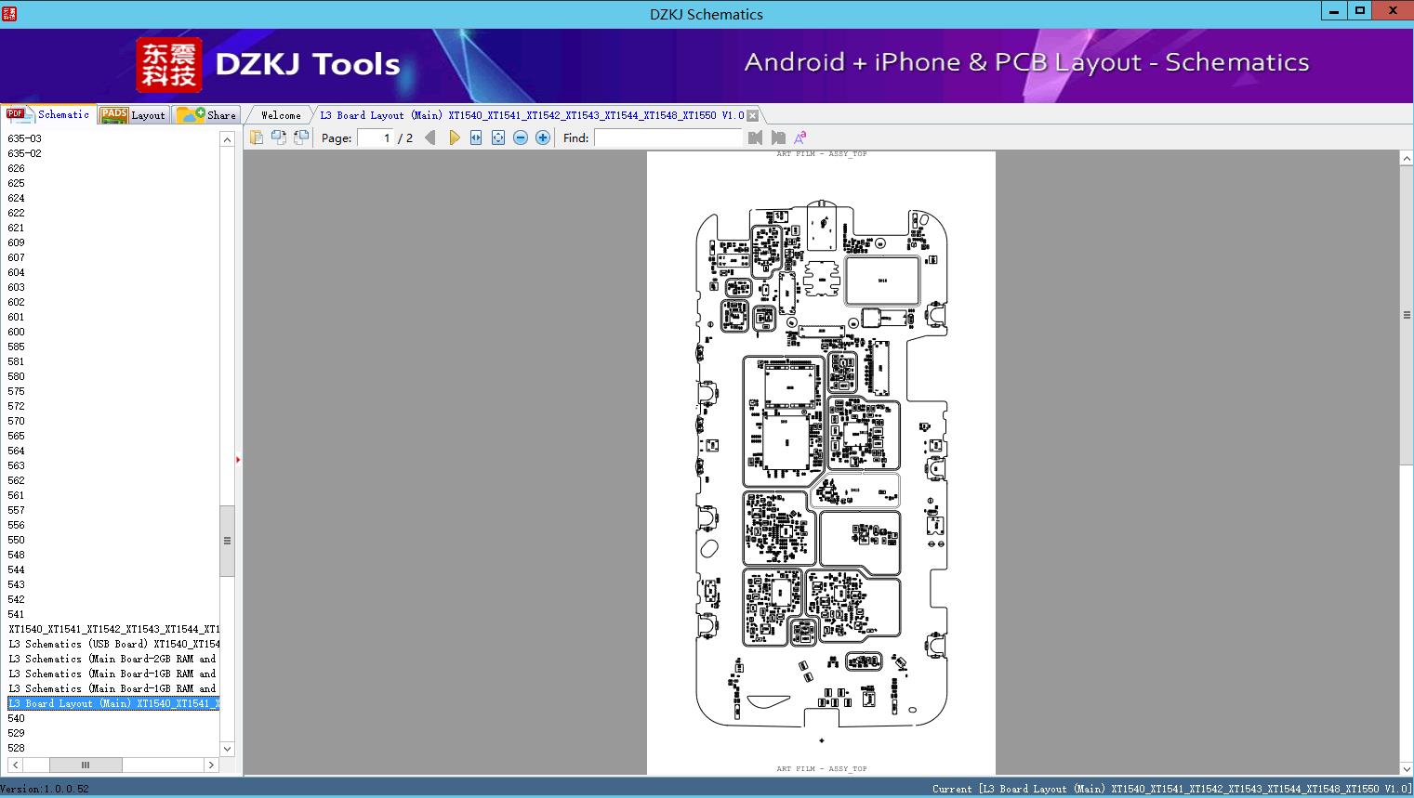
Task: Find the previous search match
Action: [x=755, y=137]
